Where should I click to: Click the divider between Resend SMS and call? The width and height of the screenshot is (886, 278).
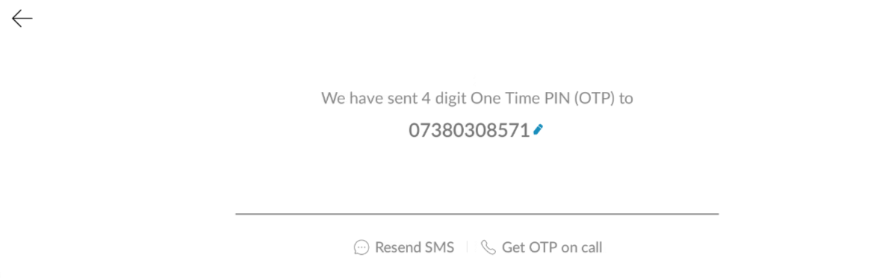pos(468,247)
